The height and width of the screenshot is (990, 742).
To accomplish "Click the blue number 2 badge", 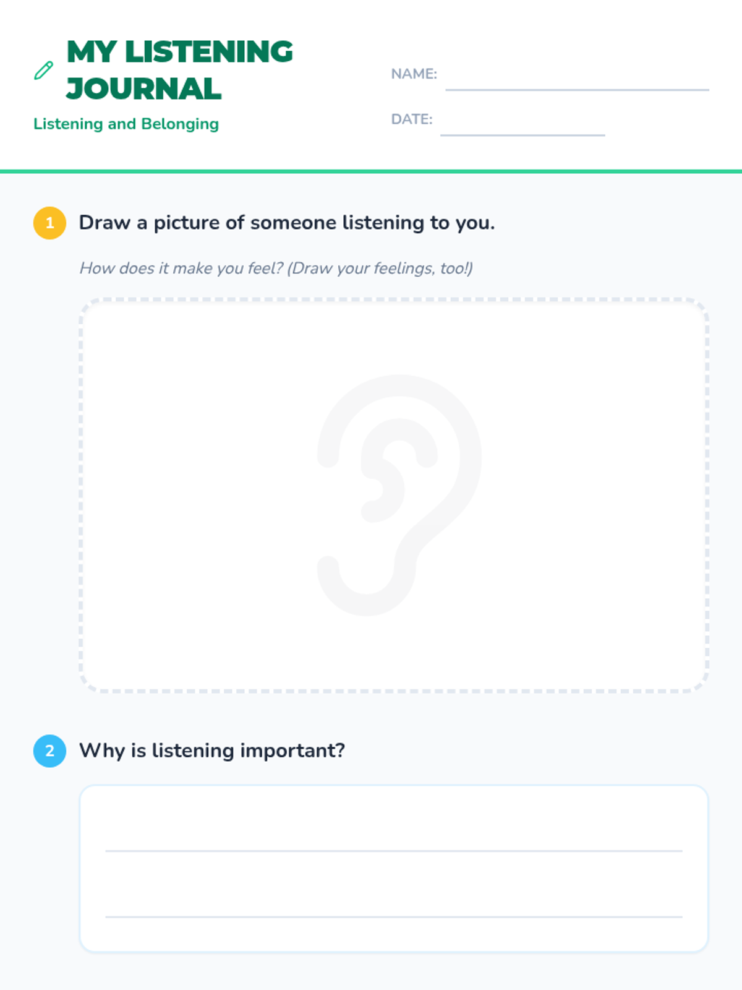I will (x=49, y=751).
